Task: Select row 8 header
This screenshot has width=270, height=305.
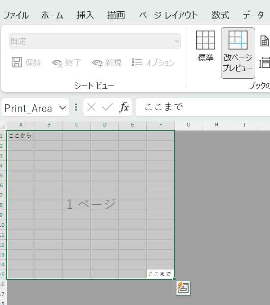Action: tap(3, 205)
